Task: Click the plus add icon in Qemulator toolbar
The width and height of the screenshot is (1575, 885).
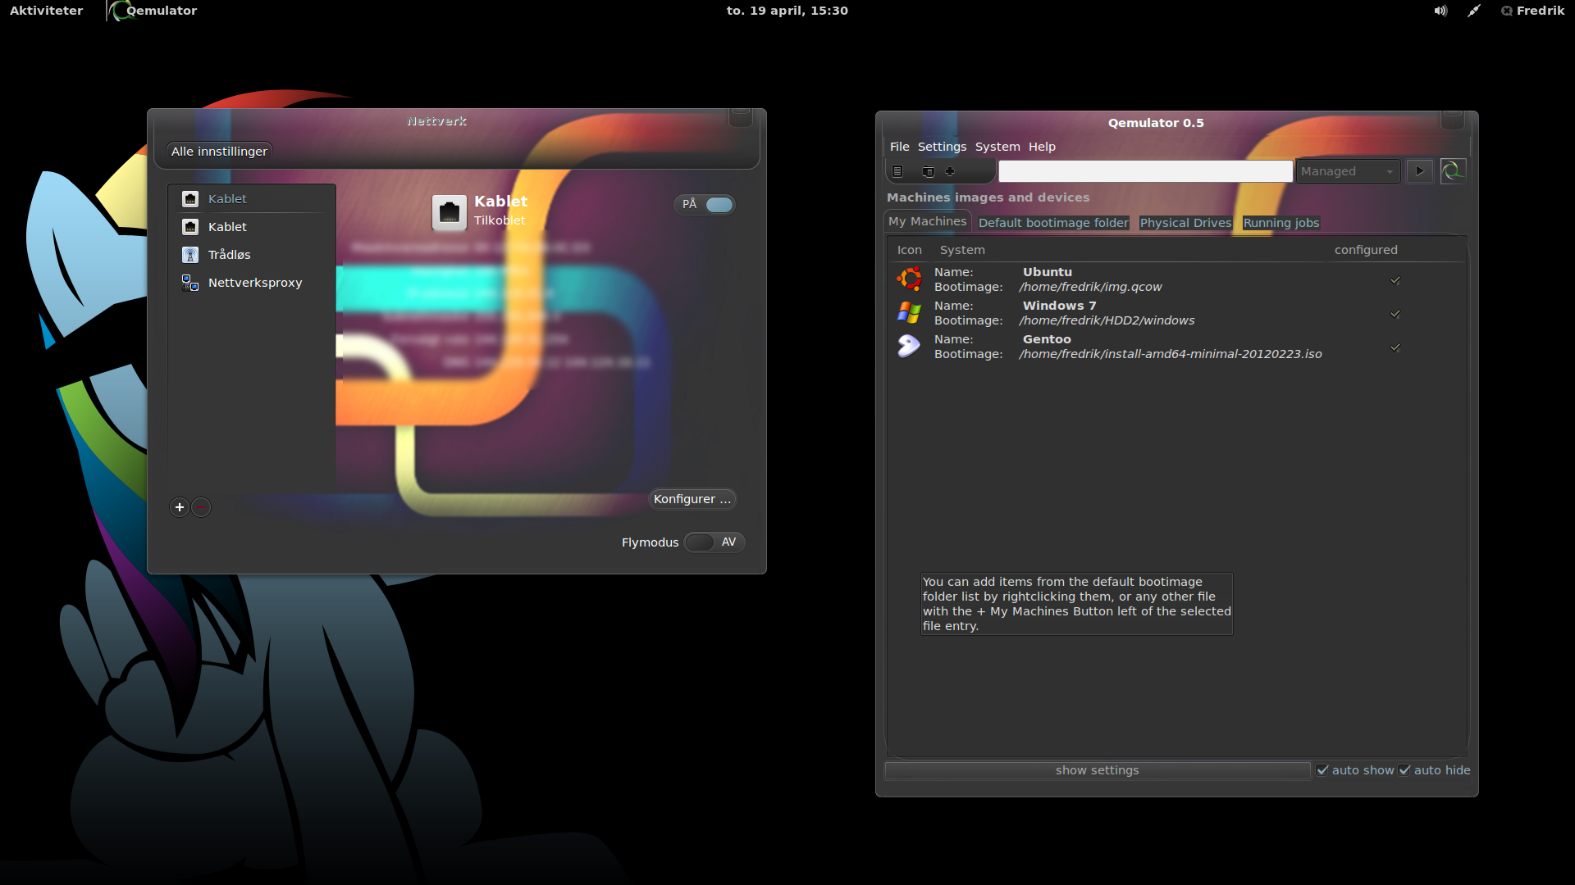Action: click(950, 171)
